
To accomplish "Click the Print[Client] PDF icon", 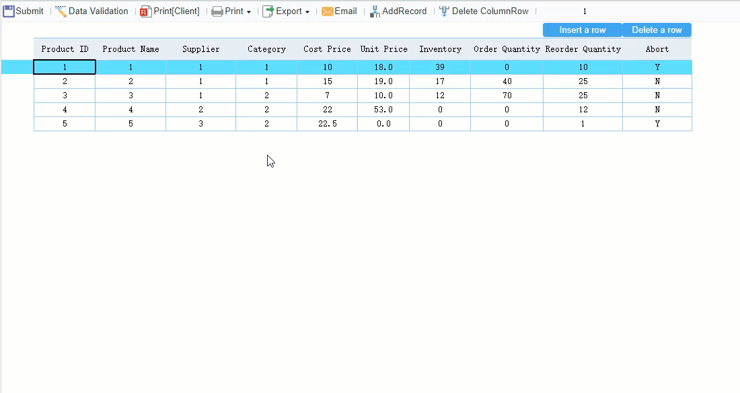I will [x=145, y=11].
